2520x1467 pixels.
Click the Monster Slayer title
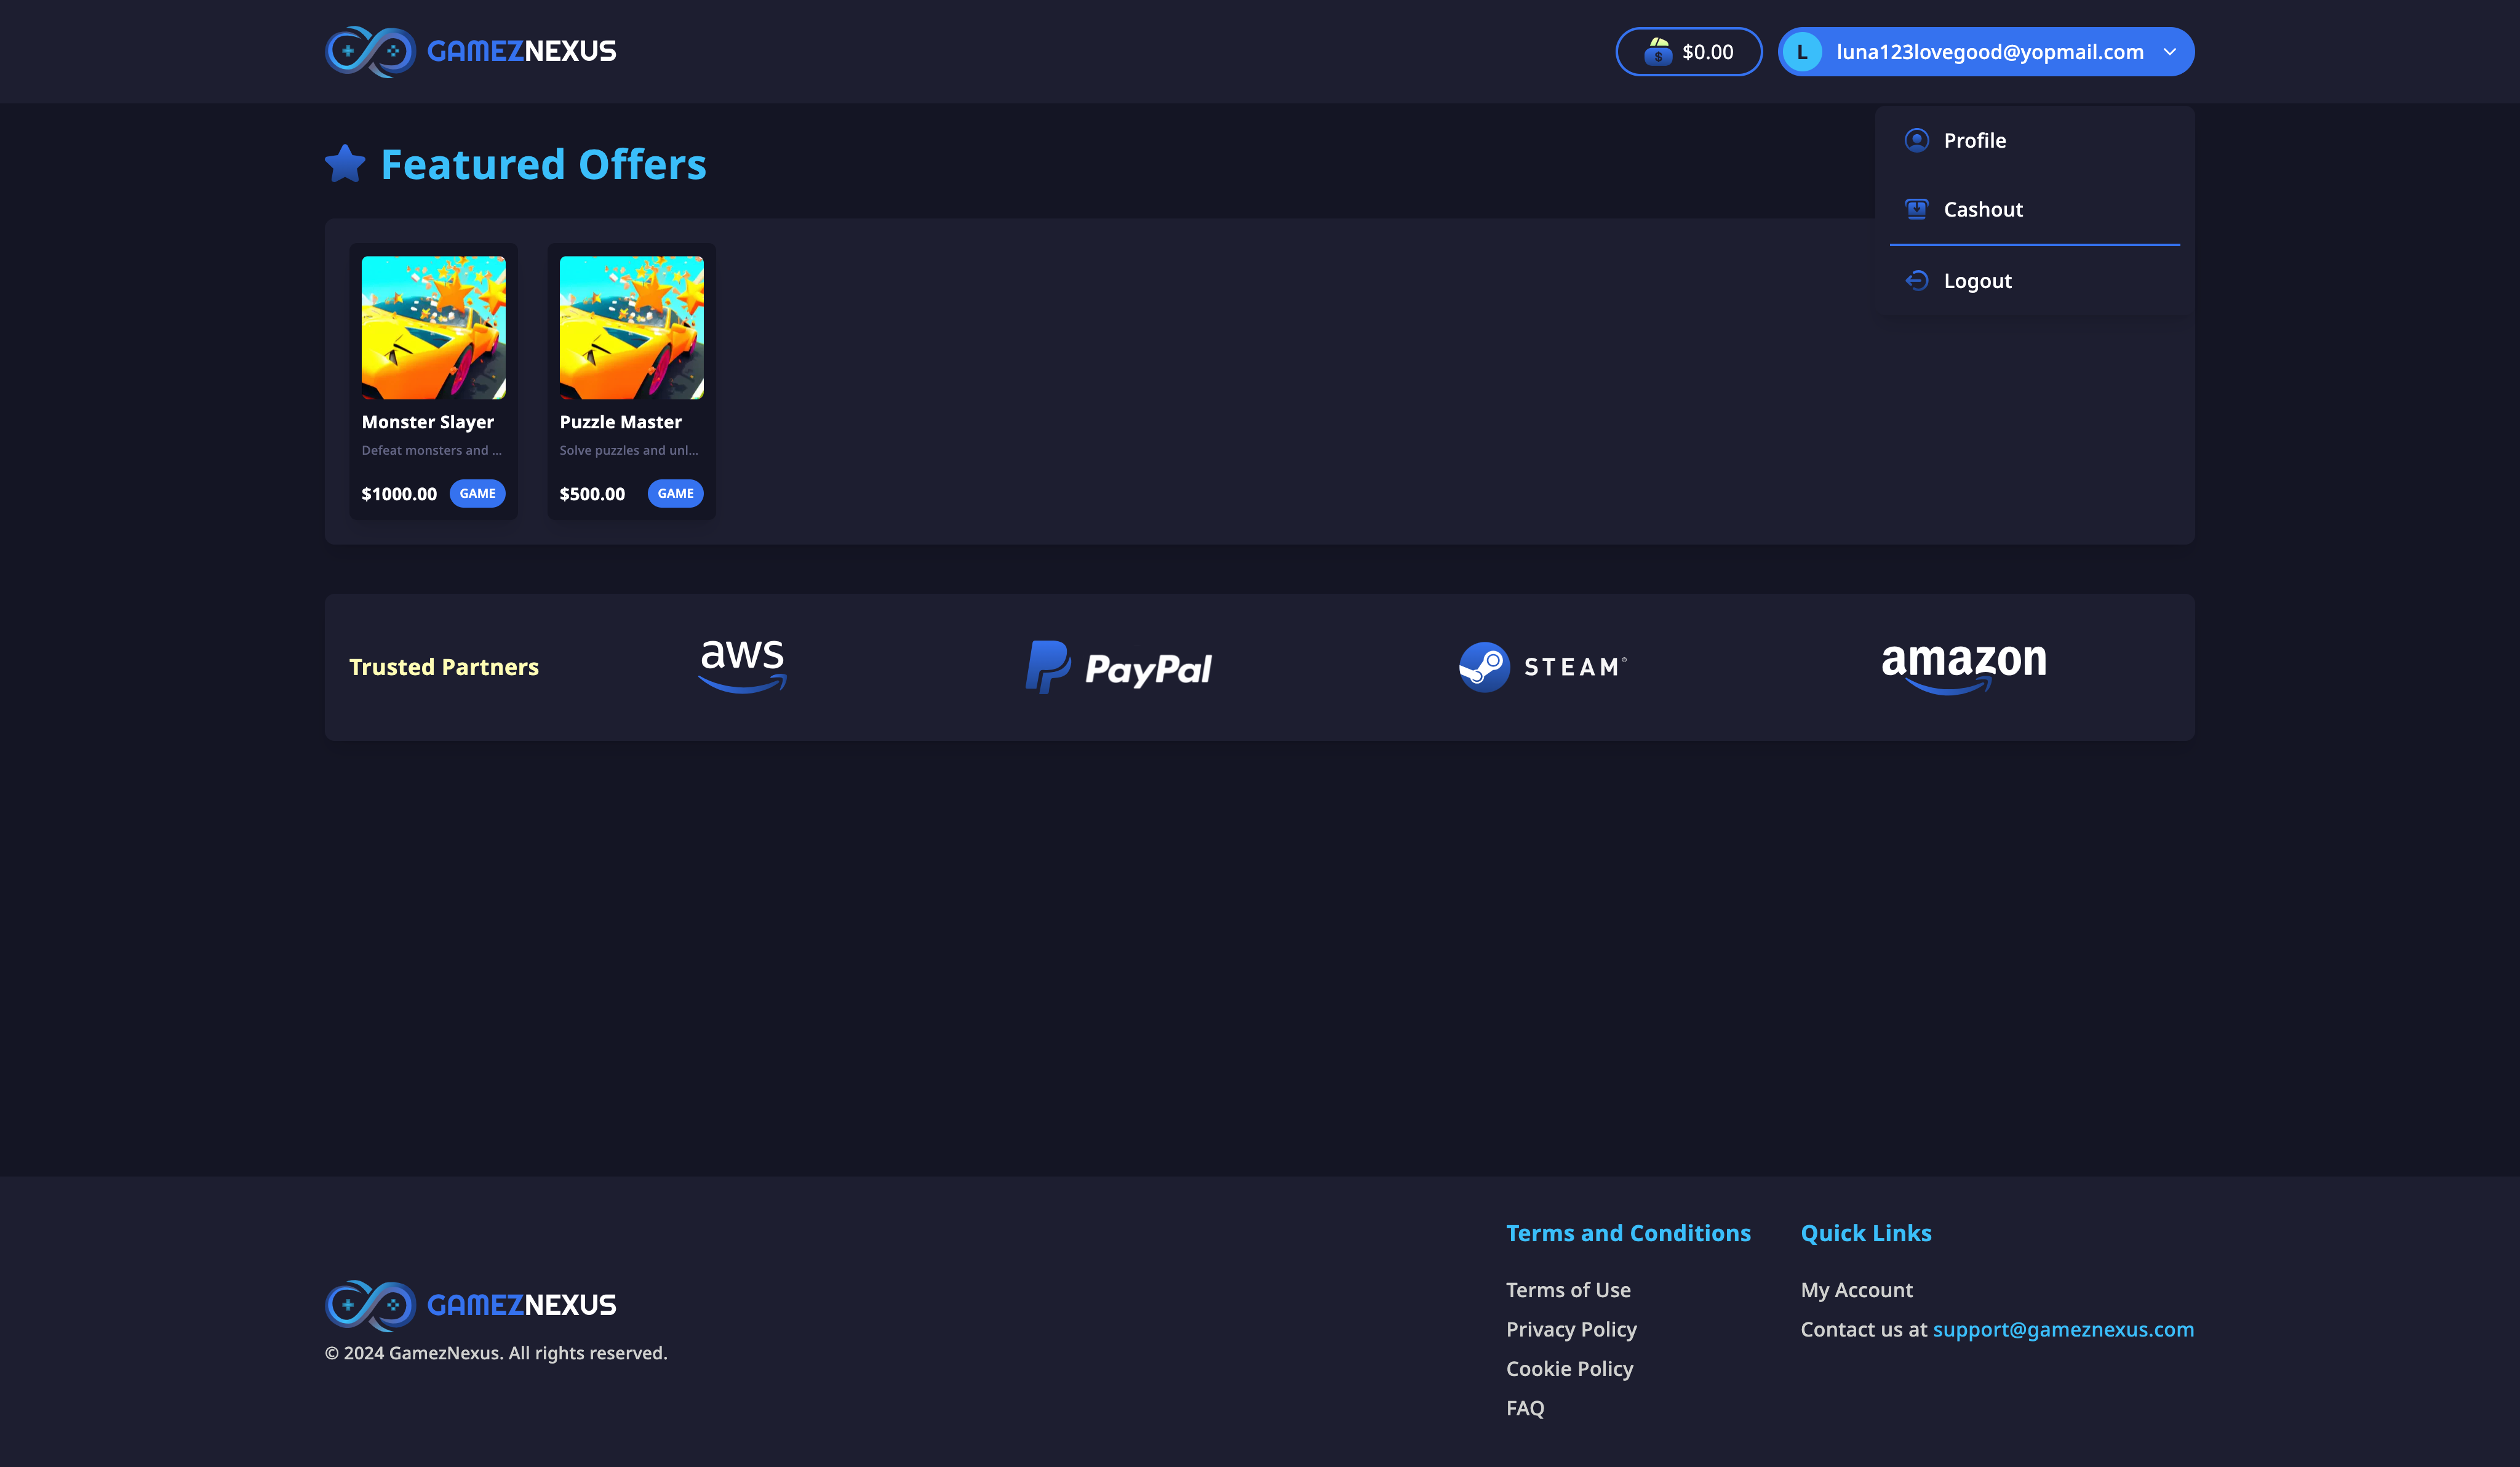[x=428, y=422]
